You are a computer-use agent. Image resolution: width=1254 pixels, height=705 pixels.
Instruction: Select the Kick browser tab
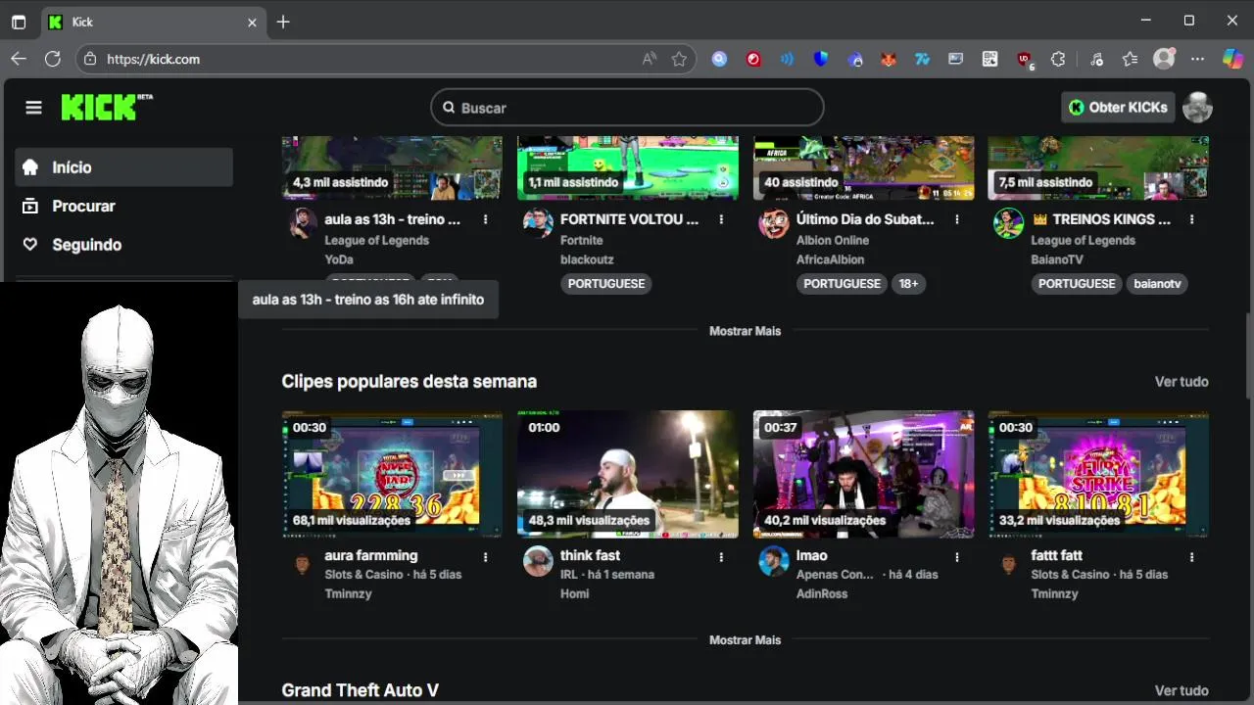coord(152,22)
